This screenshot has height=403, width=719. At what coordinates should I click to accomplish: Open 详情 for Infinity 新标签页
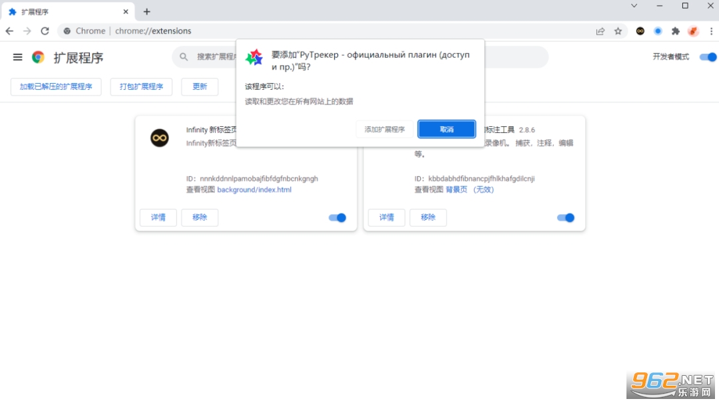158,217
